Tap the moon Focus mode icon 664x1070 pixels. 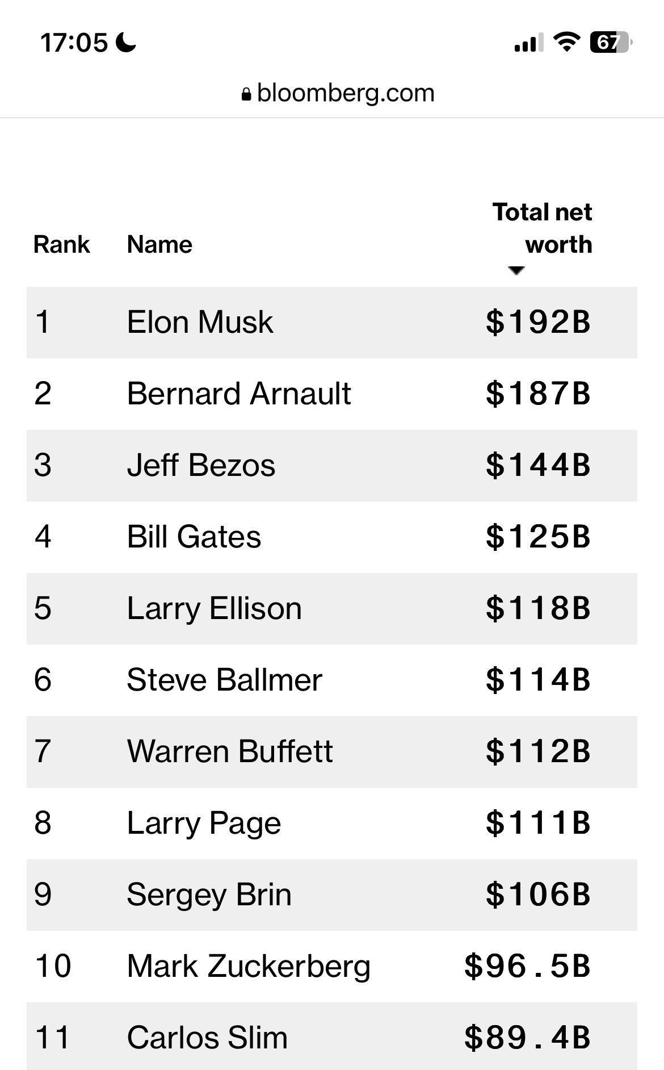[126, 43]
